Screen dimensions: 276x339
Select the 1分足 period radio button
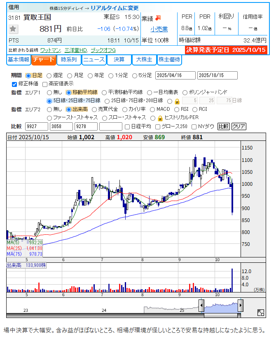(111, 76)
